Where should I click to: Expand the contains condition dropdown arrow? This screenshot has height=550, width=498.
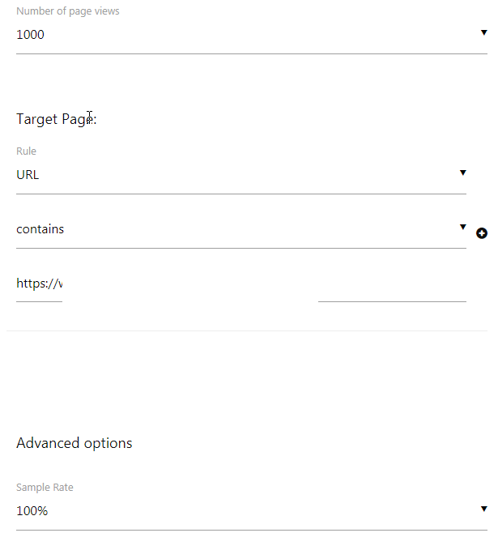463,227
